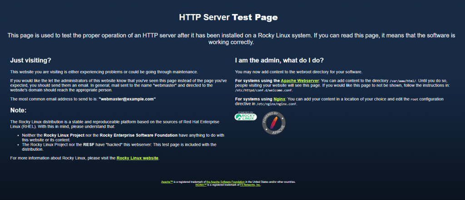Open the F5 Networks, Inc. footer link
465x200 pixels.
250,185
